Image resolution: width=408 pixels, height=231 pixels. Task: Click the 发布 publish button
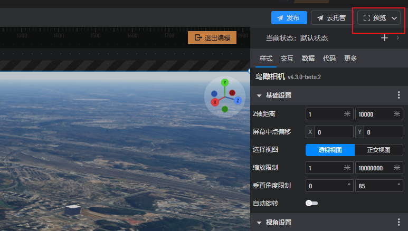(x=289, y=18)
